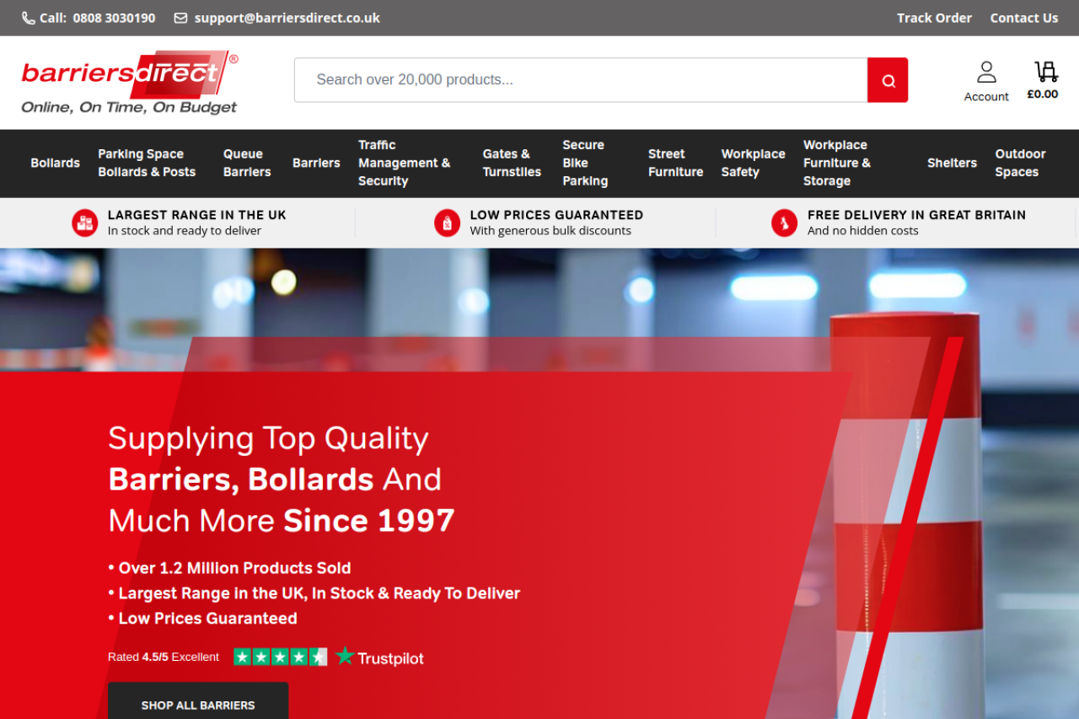The image size is (1079, 719).
Task: Click the Barriers Direct logo
Action: 130,82
